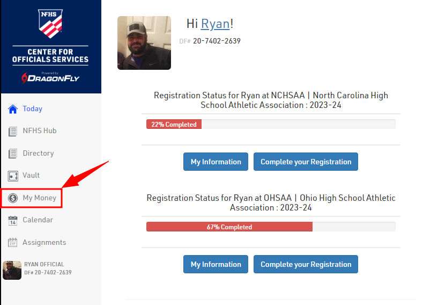Click the Assignments icon in sidebar

coord(13,243)
